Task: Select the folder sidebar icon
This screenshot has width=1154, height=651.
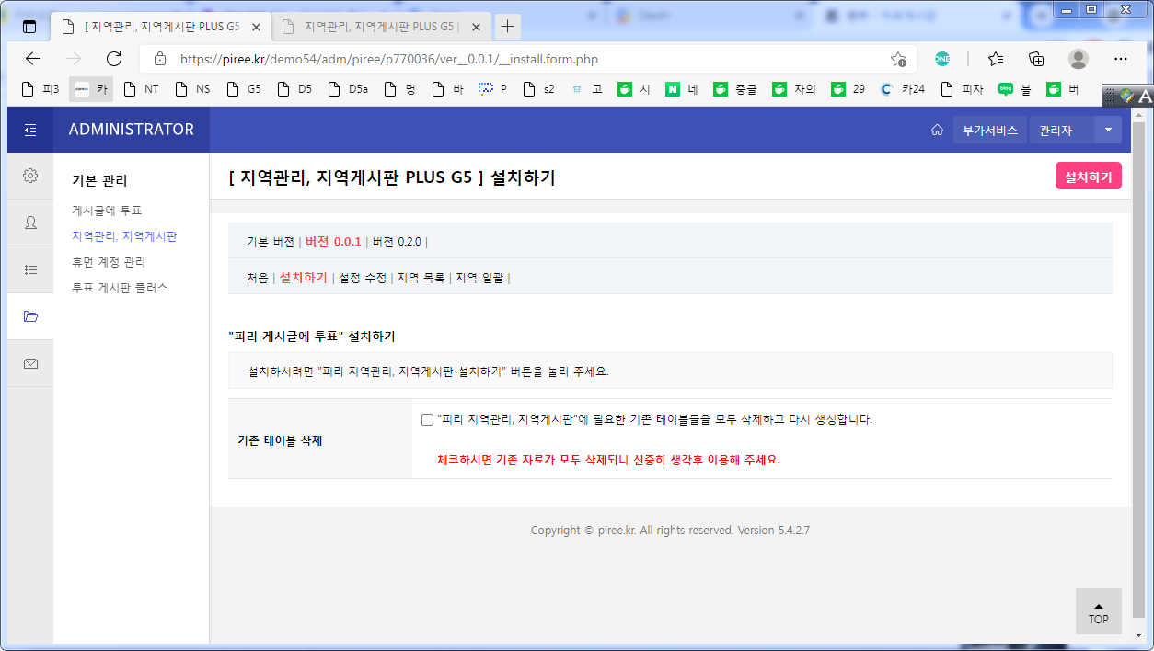Action: [30, 316]
